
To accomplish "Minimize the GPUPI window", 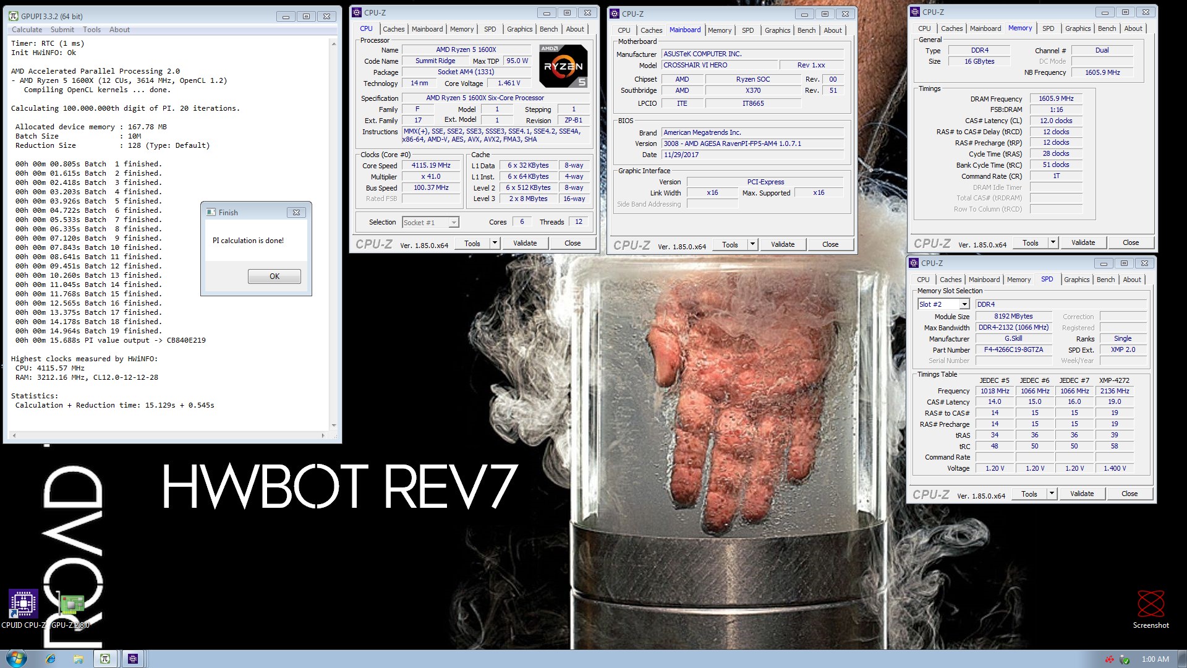I will (286, 17).
